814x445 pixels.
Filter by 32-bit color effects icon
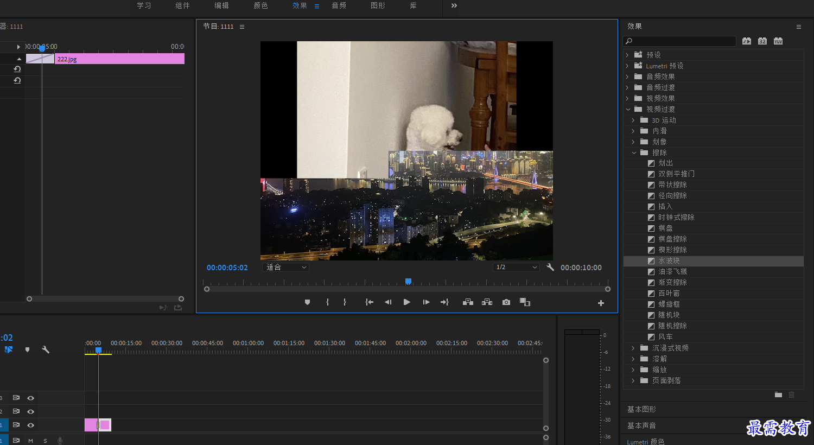pos(762,41)
